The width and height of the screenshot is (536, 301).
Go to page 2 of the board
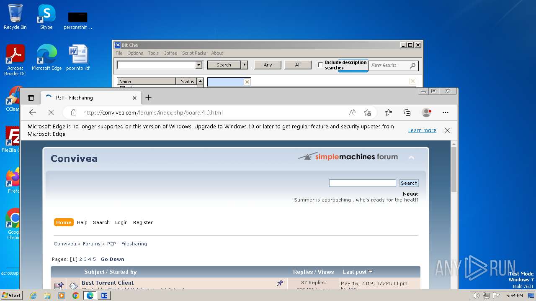[x=81, y=259]
